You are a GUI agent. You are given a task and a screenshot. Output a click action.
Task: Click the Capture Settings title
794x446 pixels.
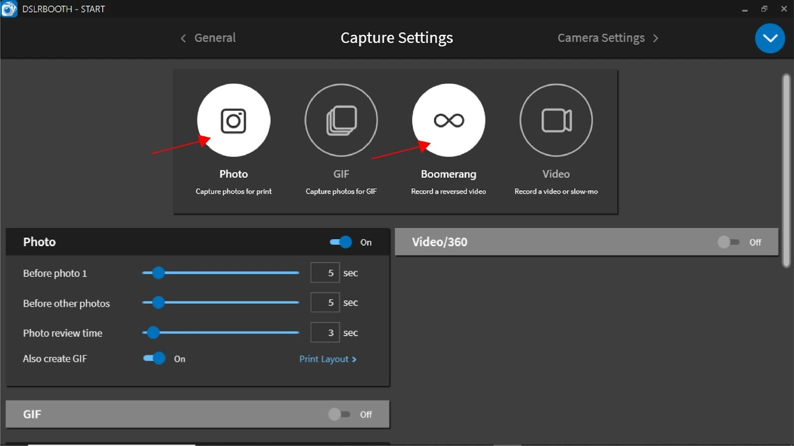[397, 38]
